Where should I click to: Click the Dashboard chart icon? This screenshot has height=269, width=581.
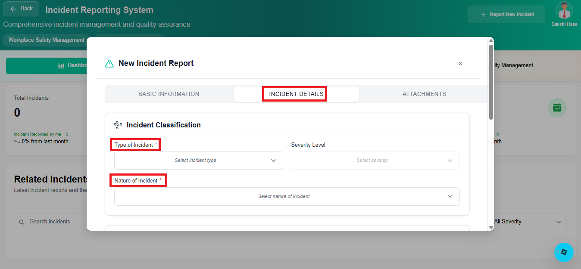(61, 65)
